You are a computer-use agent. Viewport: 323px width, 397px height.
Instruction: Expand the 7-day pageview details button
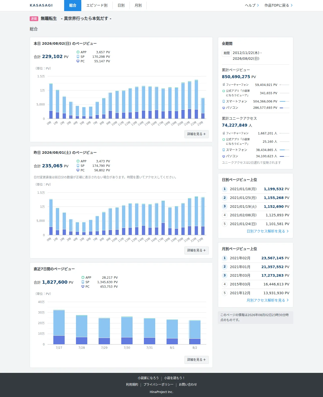(196, 360)
